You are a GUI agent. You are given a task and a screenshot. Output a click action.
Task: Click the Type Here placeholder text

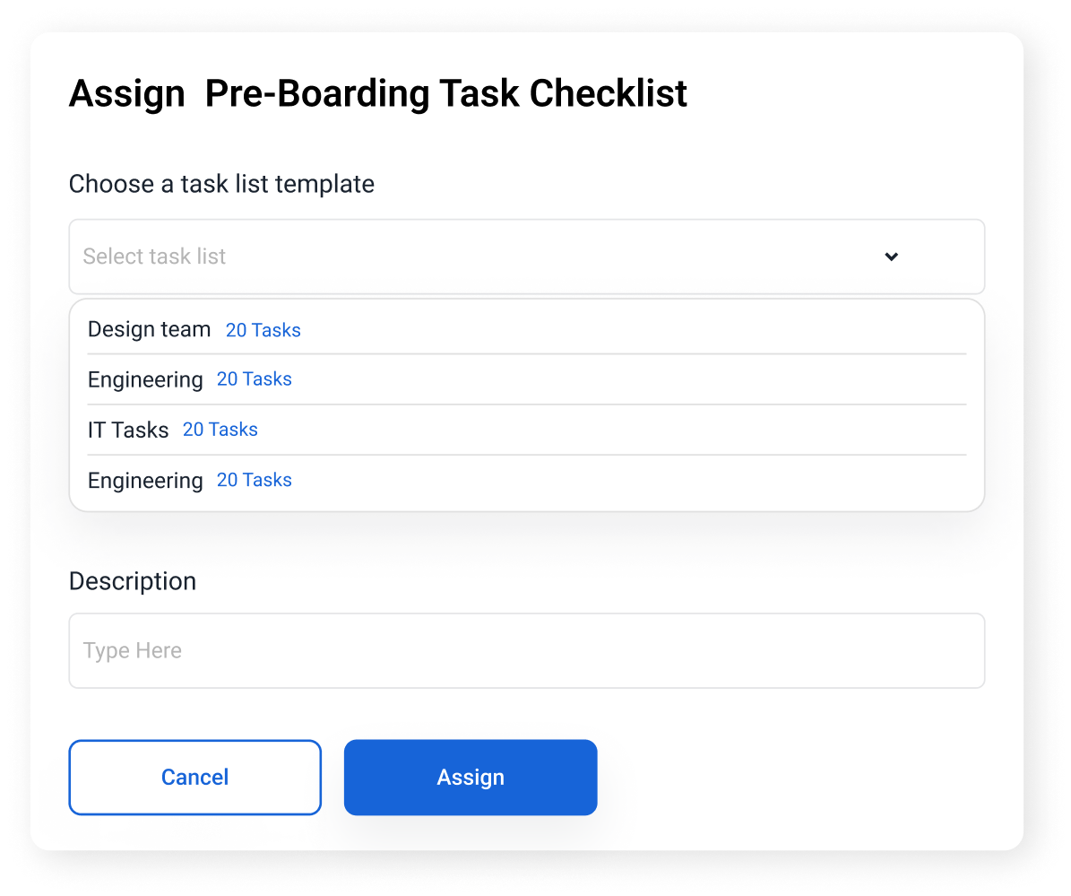tap(133, 651)
